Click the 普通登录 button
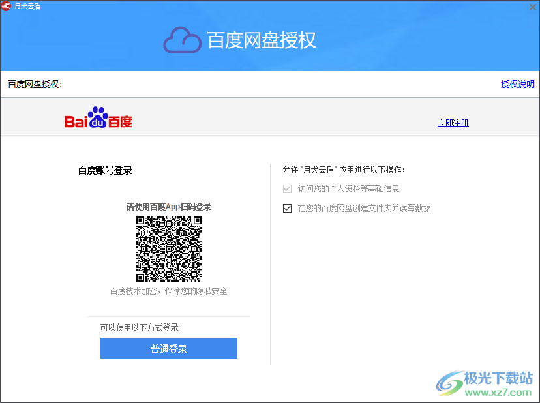 (169, 348)
